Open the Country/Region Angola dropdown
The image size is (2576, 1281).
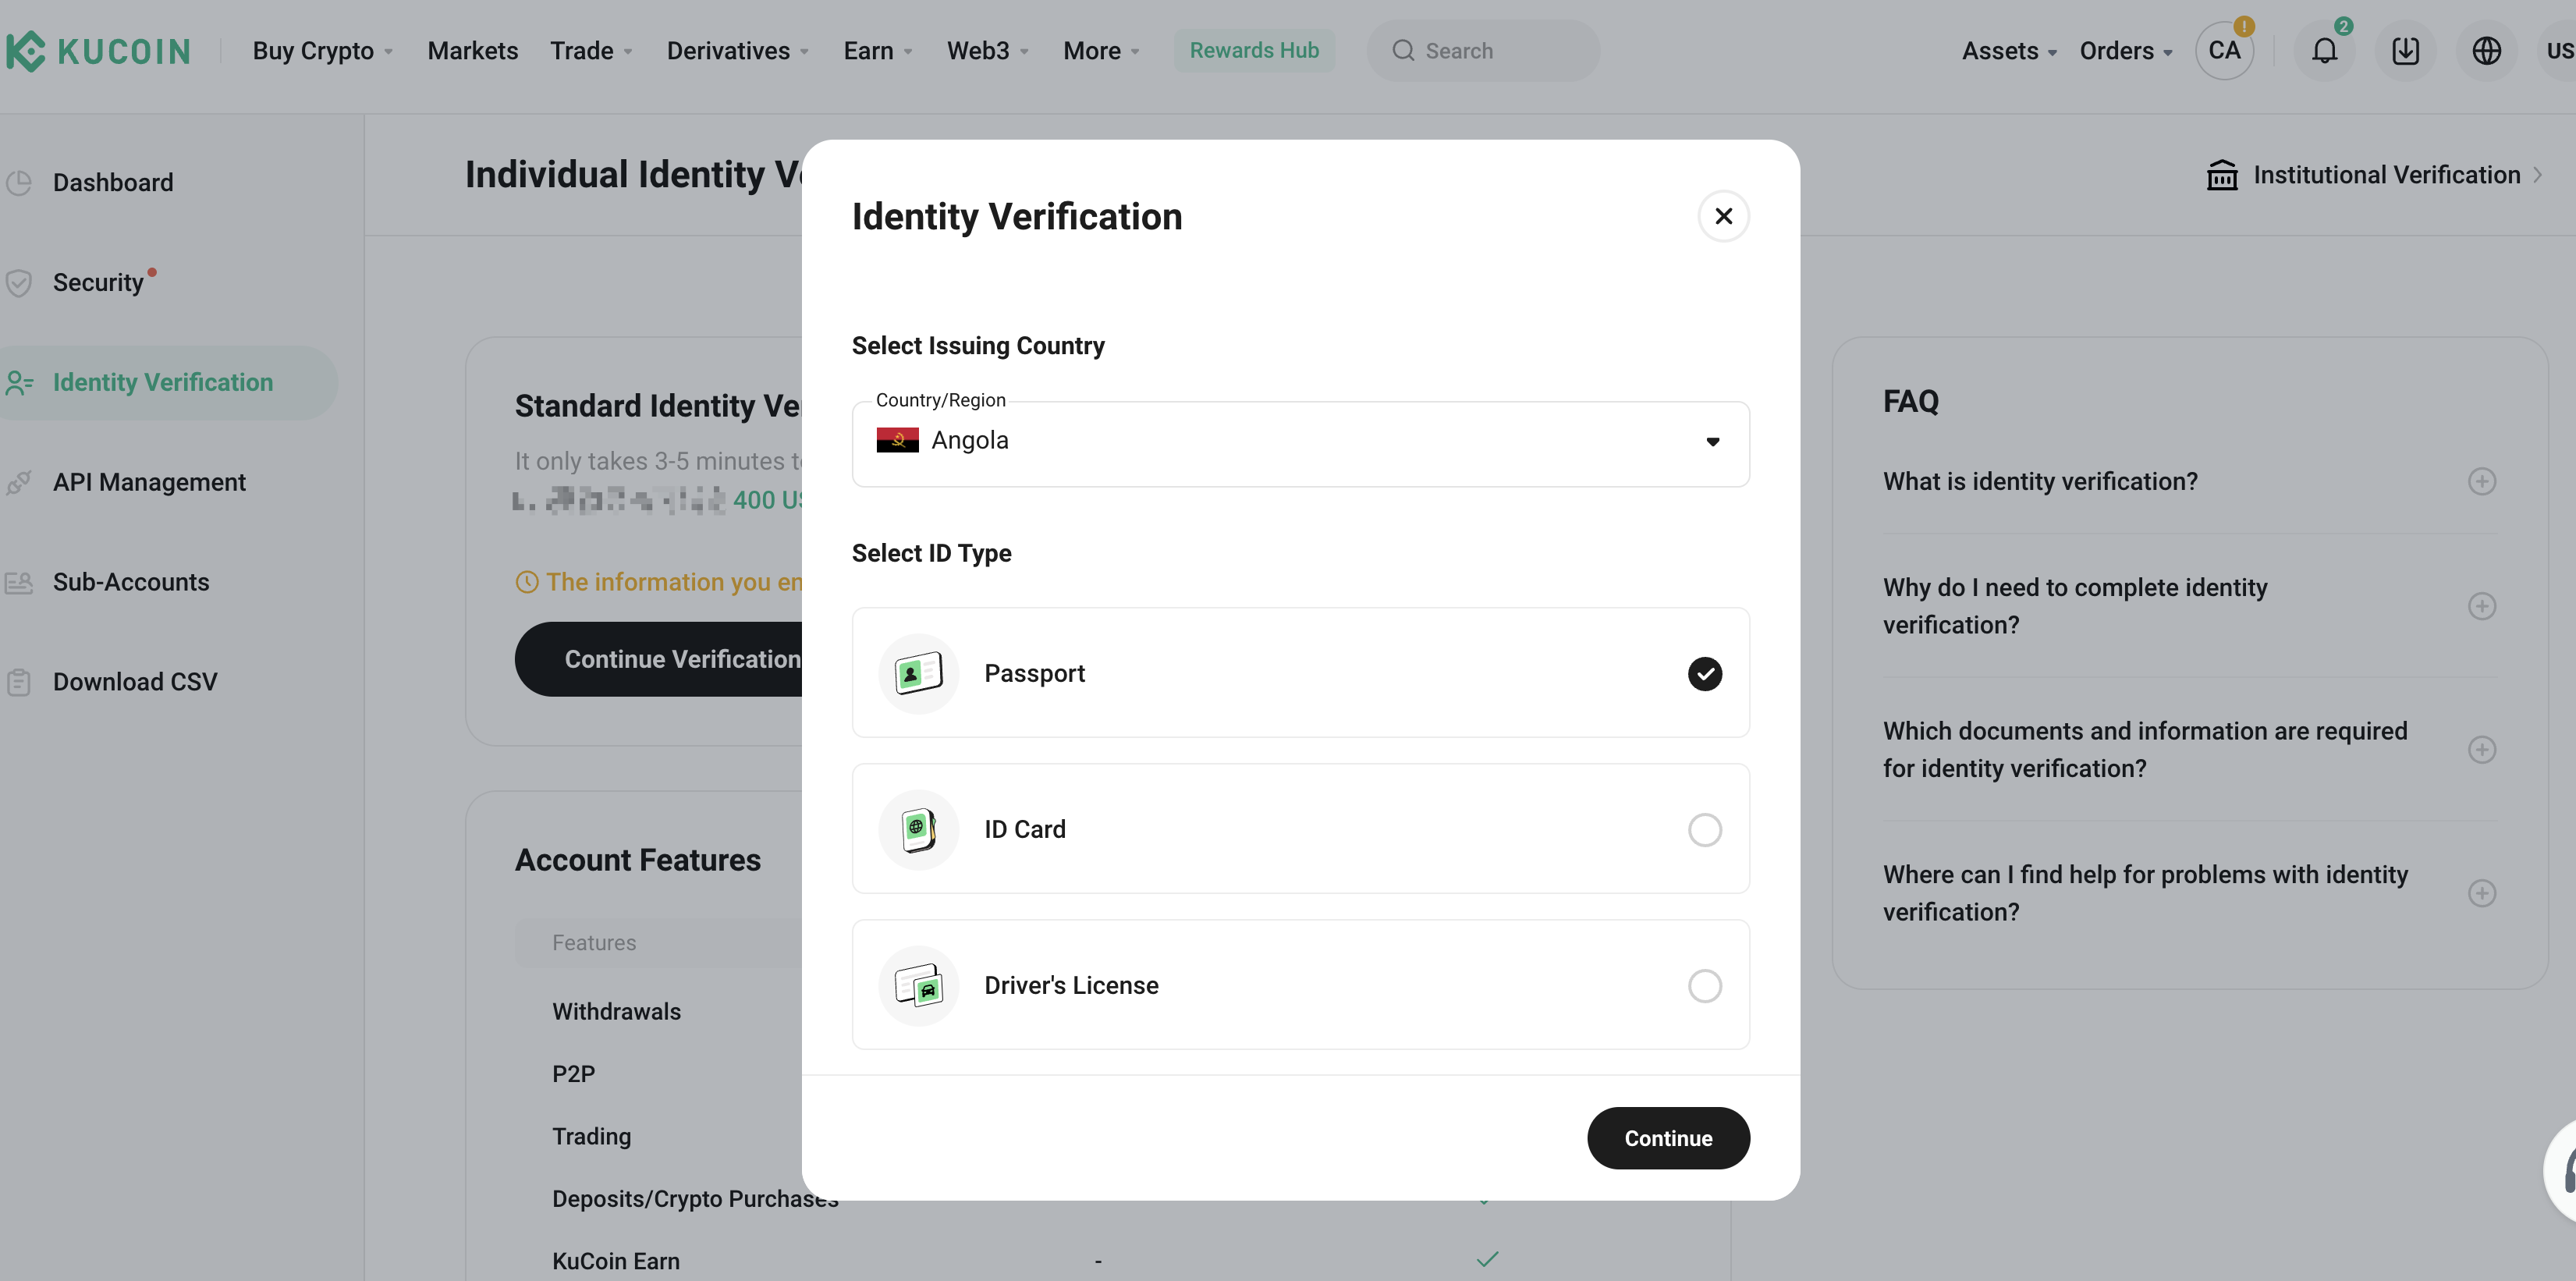click(x=1300, y=442)
